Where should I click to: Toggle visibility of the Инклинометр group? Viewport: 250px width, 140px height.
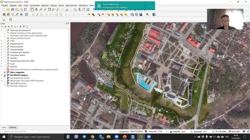pyautogui.click(x=5, y=47)
